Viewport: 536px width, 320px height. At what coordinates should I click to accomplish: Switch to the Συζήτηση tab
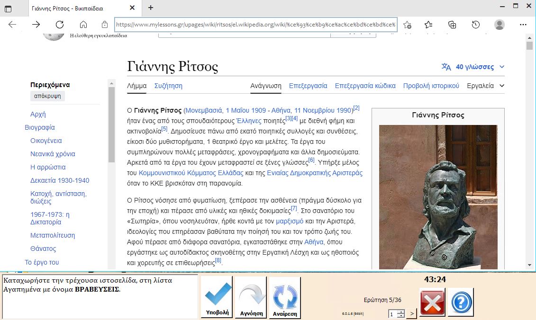coord(168,86)
